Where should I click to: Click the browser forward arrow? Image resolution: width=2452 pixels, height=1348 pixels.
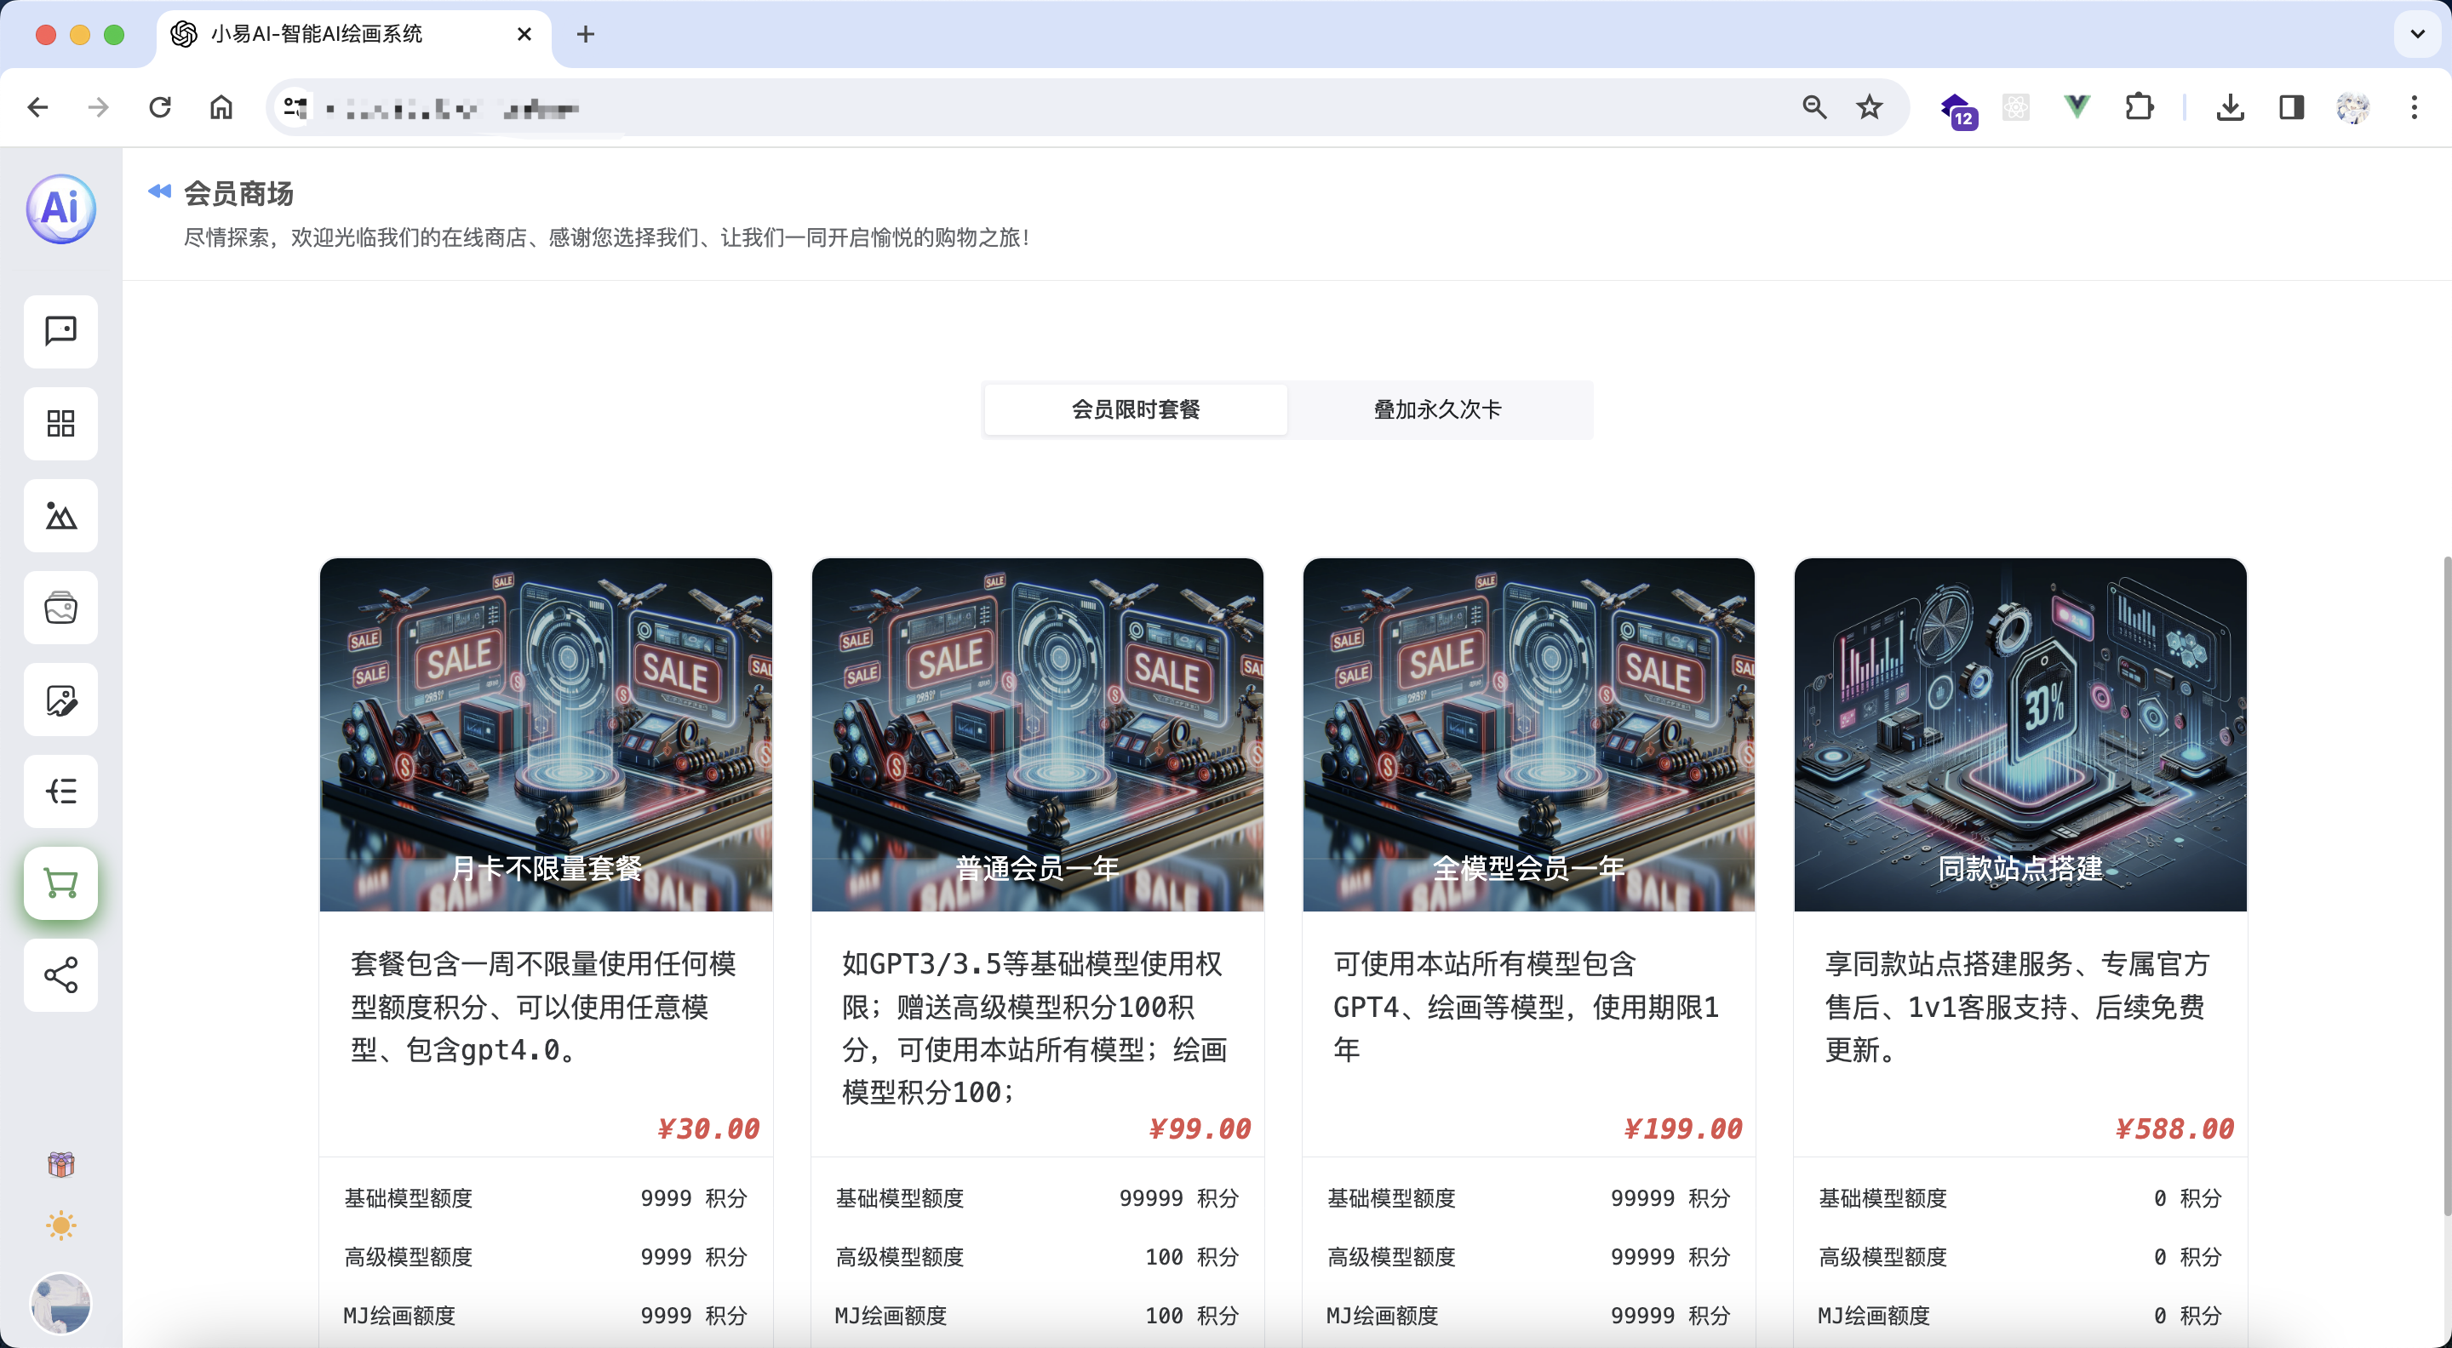click(x=99, y=107)
